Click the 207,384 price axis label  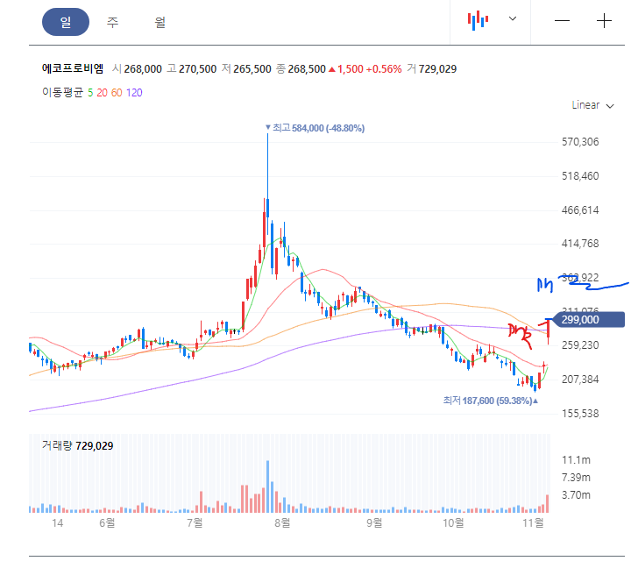point(580,380)
